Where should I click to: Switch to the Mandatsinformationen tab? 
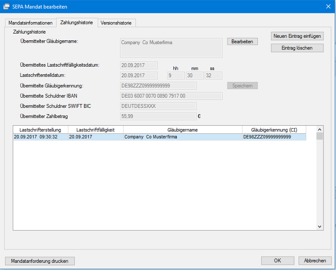(30, 23)
